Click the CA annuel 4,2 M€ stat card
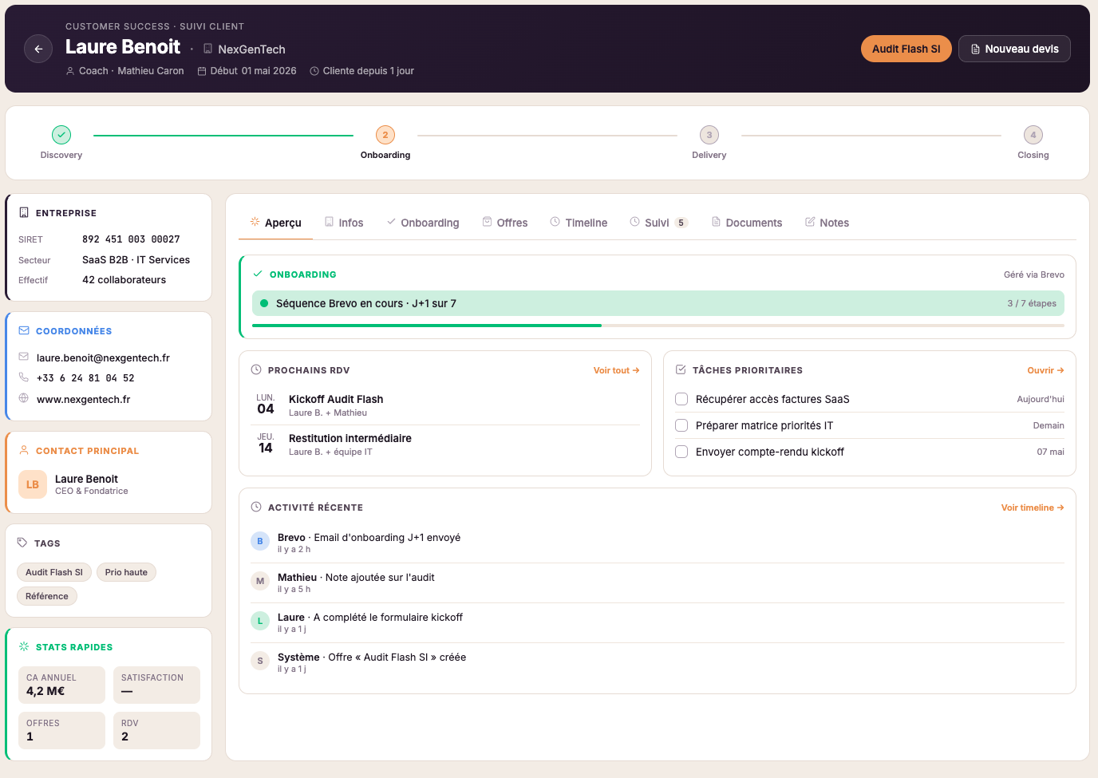 click(61, 685)
